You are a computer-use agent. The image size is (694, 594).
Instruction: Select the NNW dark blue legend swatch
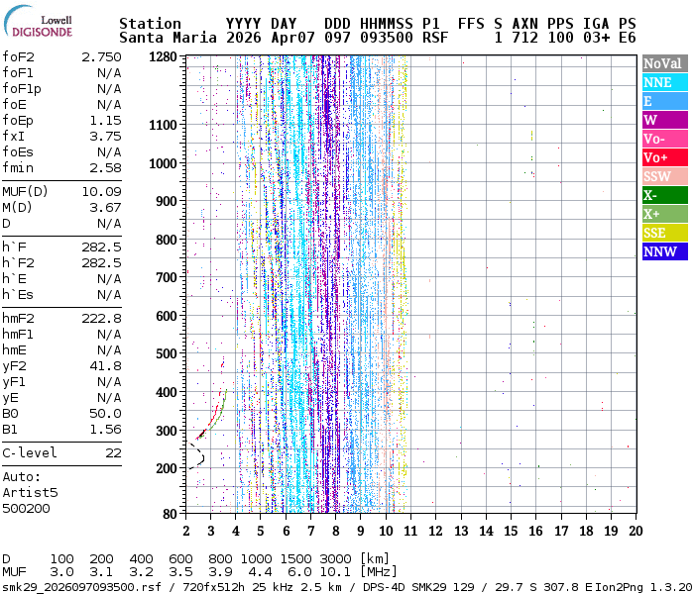[661, 251]
